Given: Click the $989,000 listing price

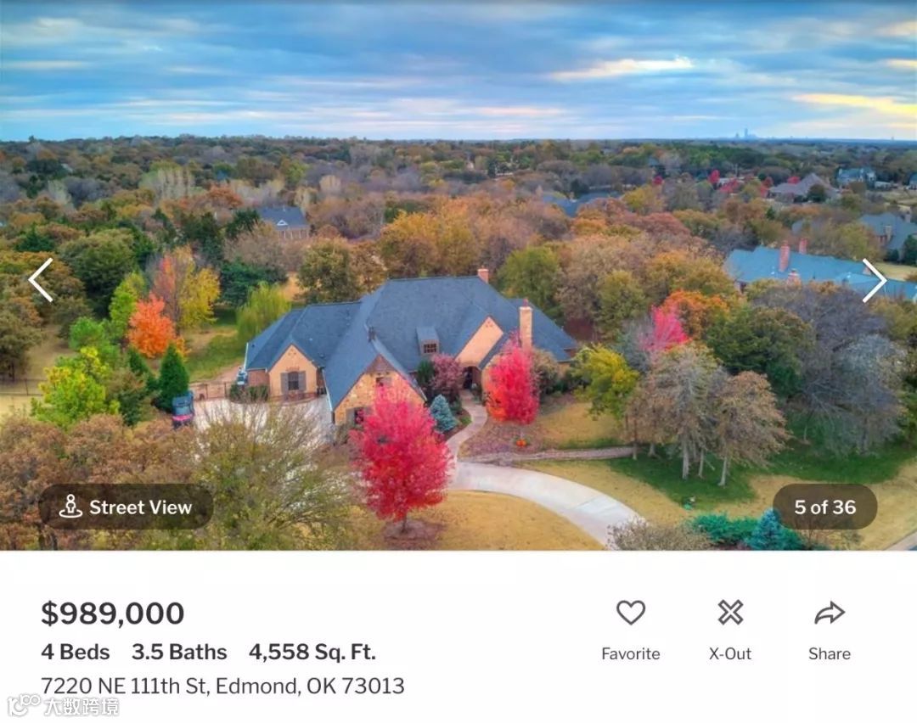Looking at the screenshot, I should coord(112,614).
